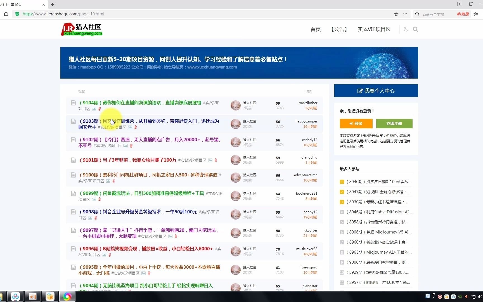This screenshot has height=302, width=483.
Task: Click the document icon beside 9101期 post
Action: 73,160
